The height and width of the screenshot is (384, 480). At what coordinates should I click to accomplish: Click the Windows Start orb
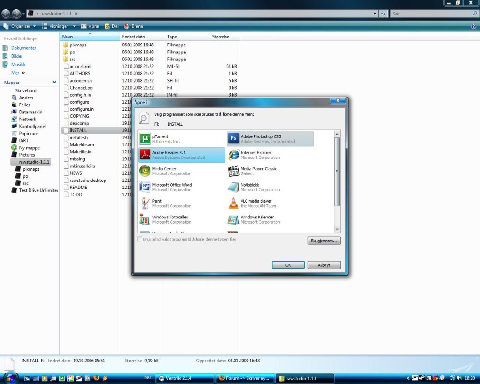tap(11, 378)
